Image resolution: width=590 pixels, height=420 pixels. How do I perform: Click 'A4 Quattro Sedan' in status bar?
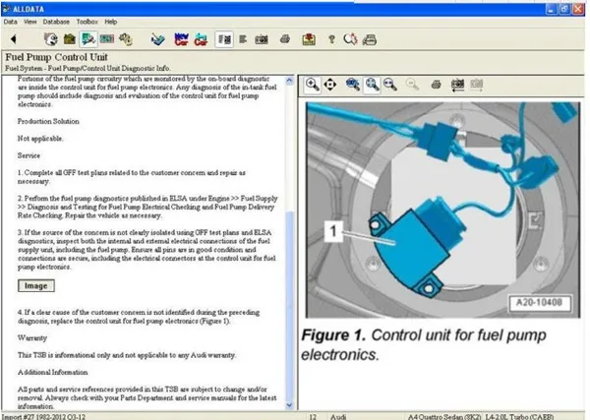click(444, 417)
